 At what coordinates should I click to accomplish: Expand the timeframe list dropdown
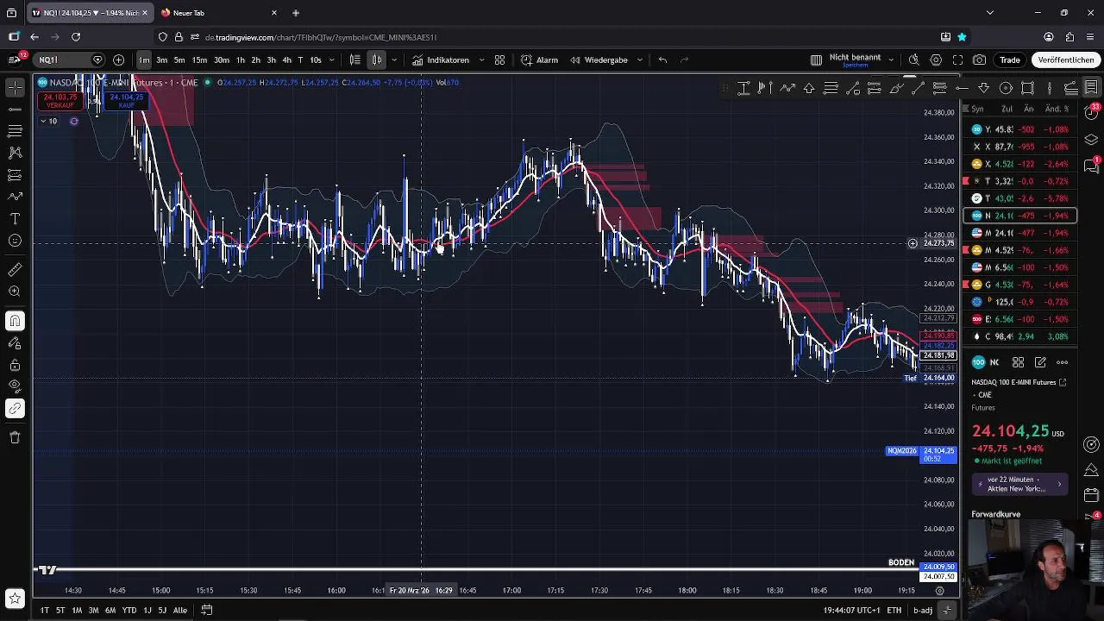coord(331,60)
